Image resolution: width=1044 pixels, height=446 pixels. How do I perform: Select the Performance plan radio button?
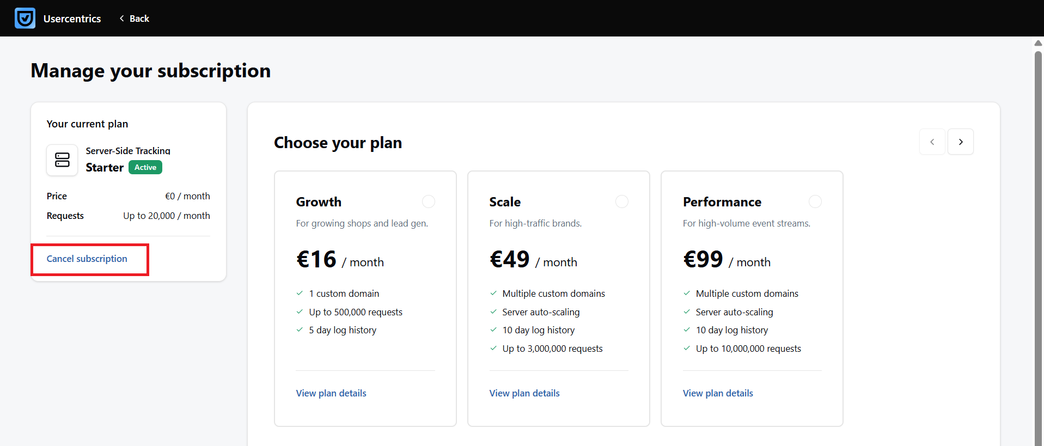(815, 201)
